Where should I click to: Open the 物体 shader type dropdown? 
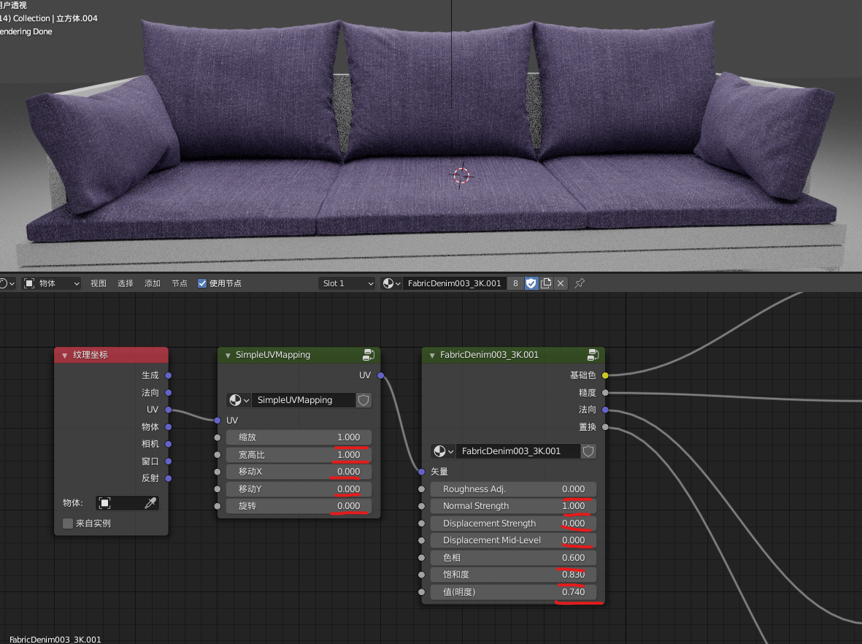(53, 283)
